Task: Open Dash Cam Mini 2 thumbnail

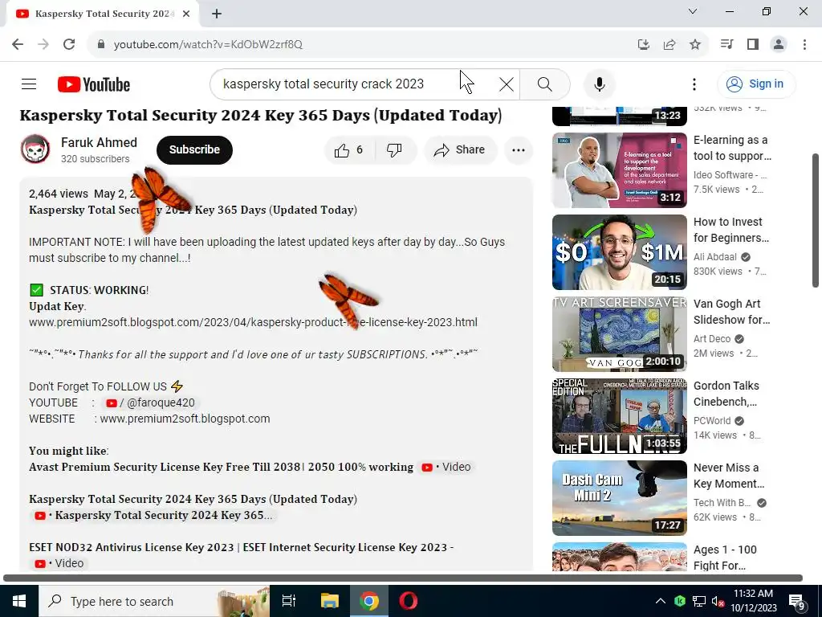Action: click(620, 497)
